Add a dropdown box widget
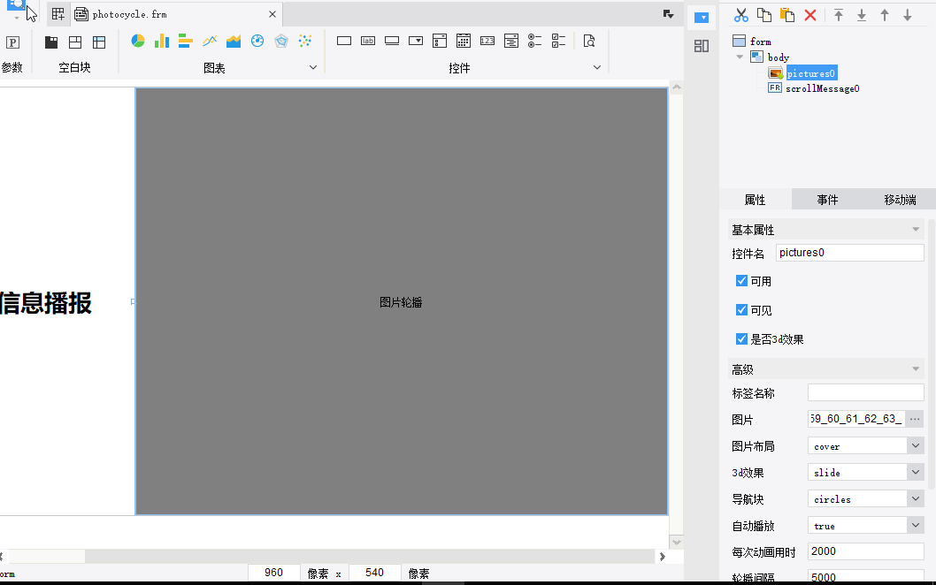The width and height of the screenshot is (936, 585). point(416,41)
